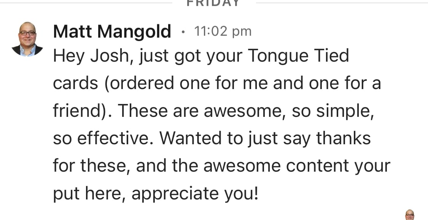The height and width of the screenshot is (220, 428).
Task: Open Matt Mangold's profile picture
Action: [x=27, y=39]
